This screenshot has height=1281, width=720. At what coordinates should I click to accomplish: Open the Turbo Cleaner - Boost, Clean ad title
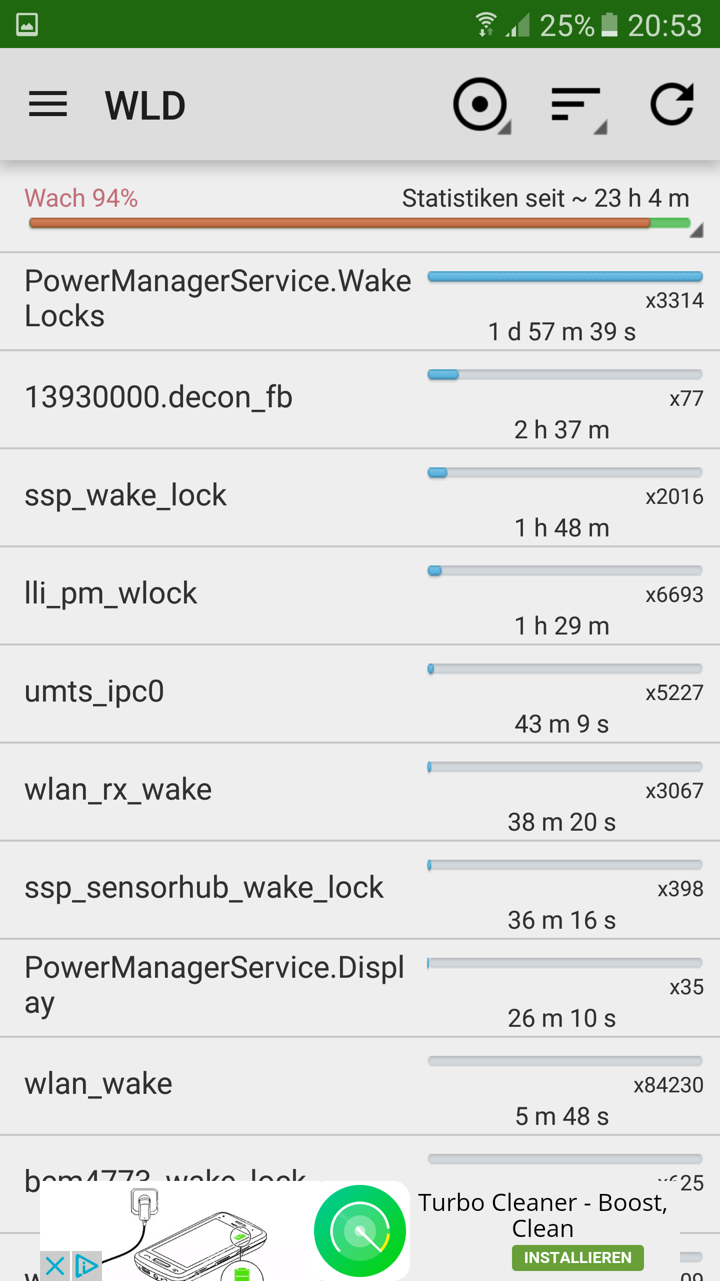click(x=543, y=1215)
